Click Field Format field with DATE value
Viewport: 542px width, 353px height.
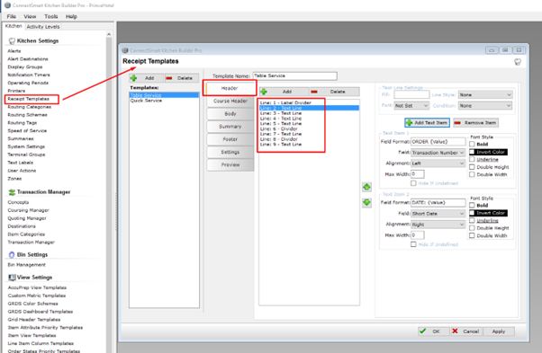click(438, 203)
